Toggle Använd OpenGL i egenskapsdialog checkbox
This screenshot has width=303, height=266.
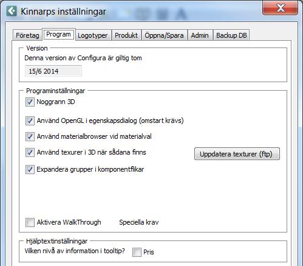pos(30,121)
